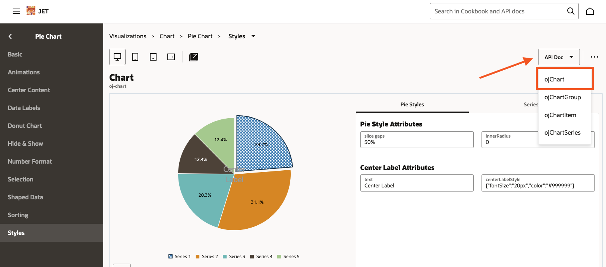Select the Pie Styles tab
The width and height of the screenshot is (606, 267).
[412, 104]
